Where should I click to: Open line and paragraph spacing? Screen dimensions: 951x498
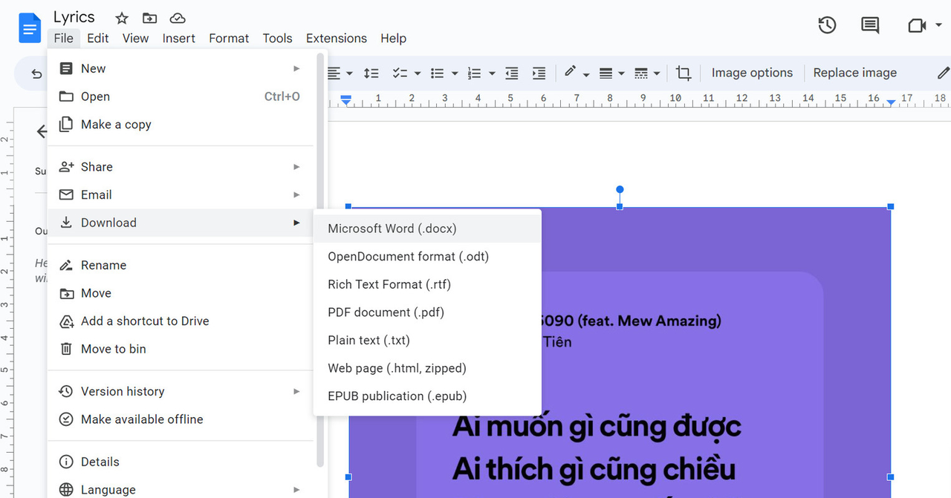371,73
